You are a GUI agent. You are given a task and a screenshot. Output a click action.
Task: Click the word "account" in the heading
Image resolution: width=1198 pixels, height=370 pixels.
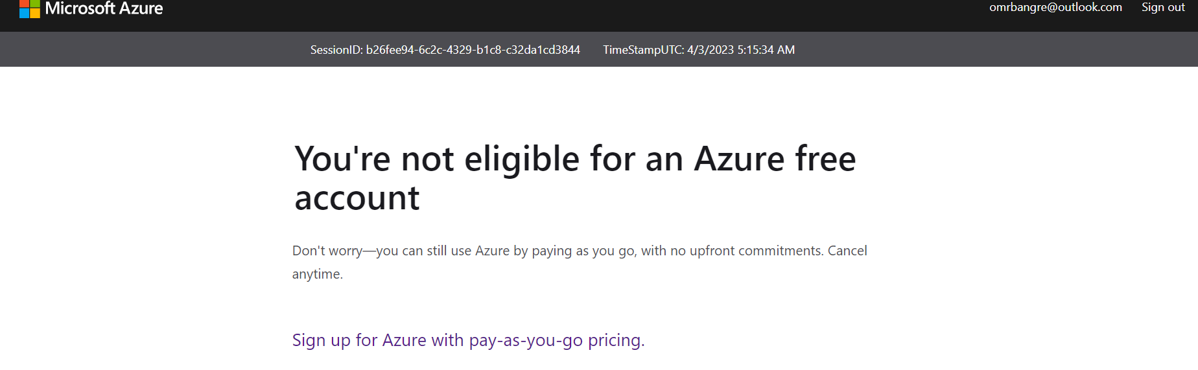(x=357, y=198)
